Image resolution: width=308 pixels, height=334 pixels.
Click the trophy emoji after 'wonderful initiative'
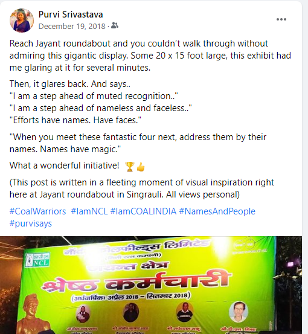coord(129,166)
